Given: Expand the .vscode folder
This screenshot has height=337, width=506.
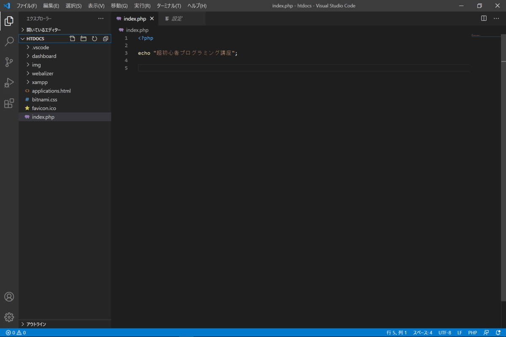Looking at the screenshot, I should [x=65, y=48].
